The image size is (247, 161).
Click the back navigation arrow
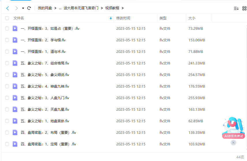pos(8,8)
